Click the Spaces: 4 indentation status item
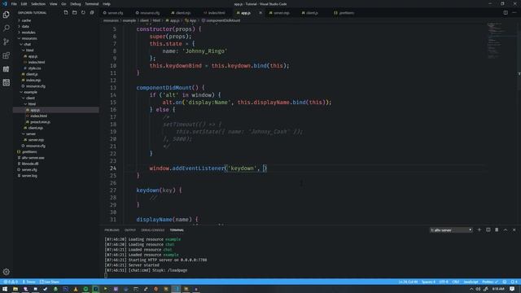The width and height of the screenshot is (521, 293). click(x=428, y=282)
